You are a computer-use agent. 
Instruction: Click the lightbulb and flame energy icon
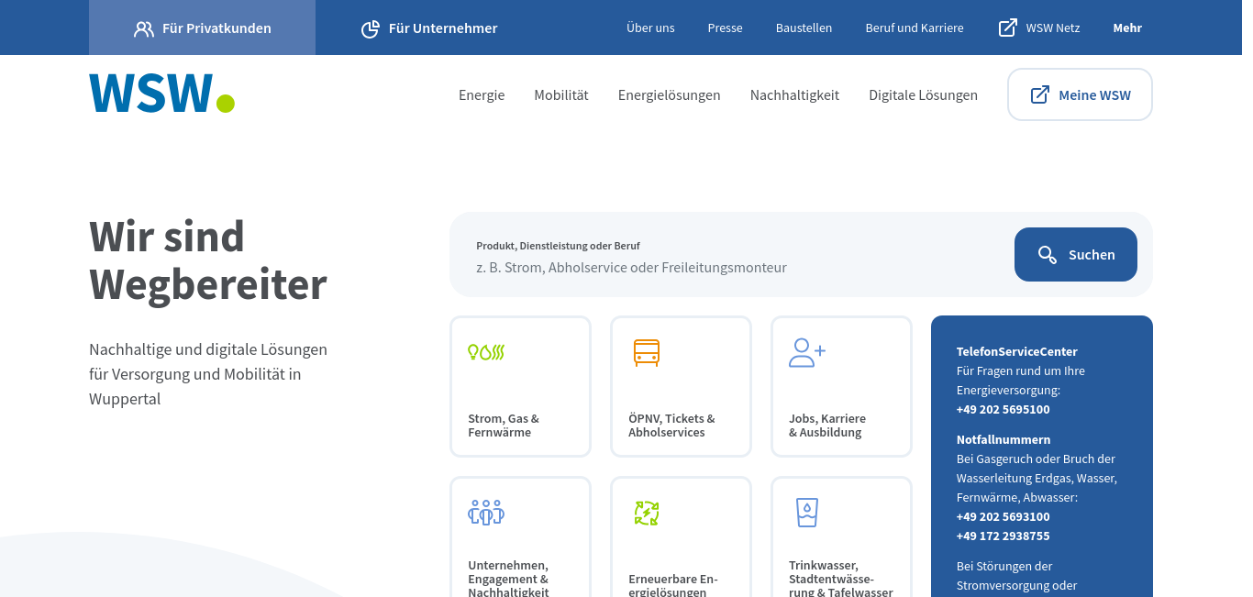tap(486, 352)
